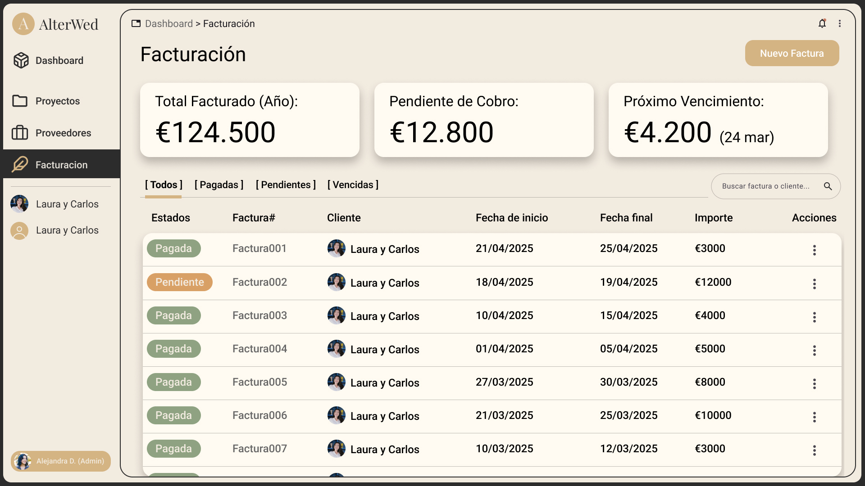Select the Vencidas filter tab
This screenshot has height=486, width=865.
pos(353,184)
